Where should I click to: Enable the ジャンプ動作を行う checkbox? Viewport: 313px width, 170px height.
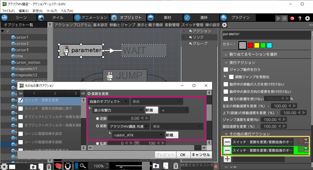226,70
